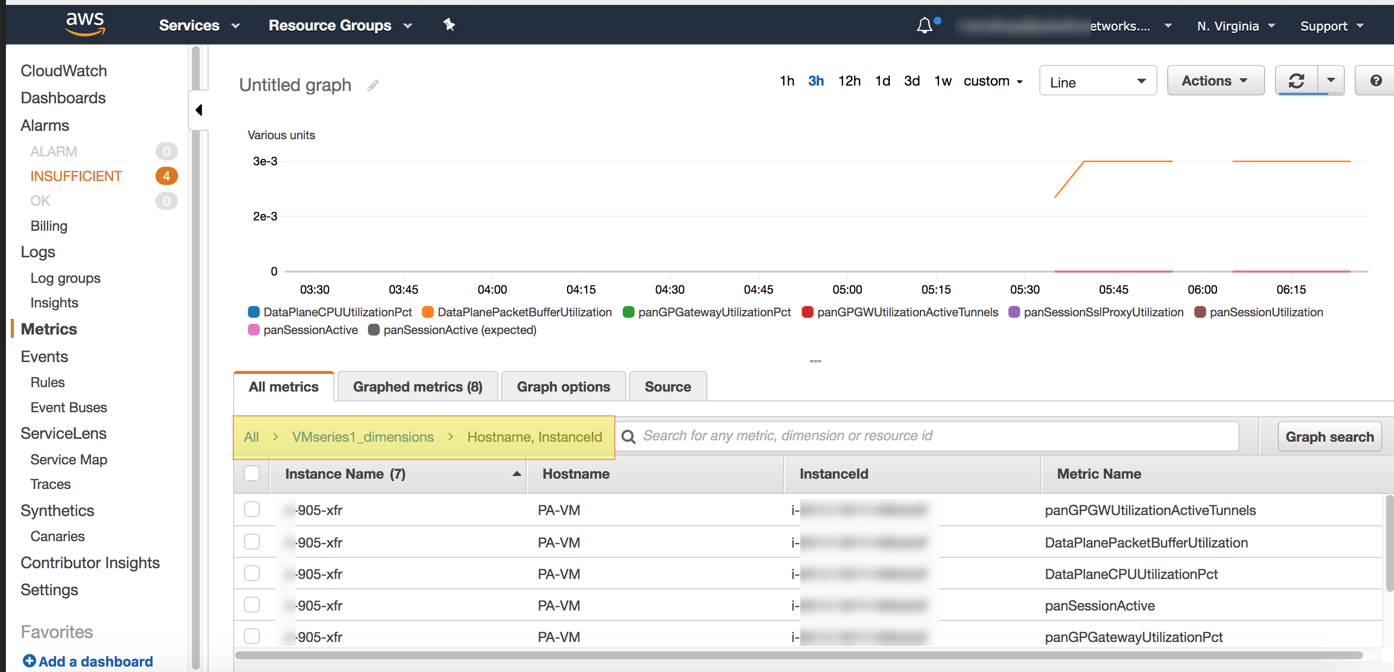
Task: Click the DataPlanePacketBufferUtilization orange legend swatch
Action: [427, 312]
